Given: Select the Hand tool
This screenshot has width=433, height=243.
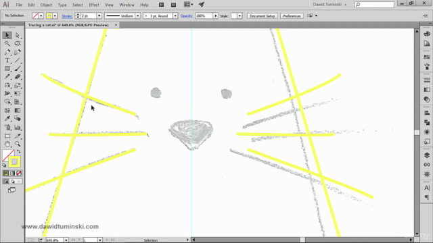Looking at the screenshot, I should point(7,144).
